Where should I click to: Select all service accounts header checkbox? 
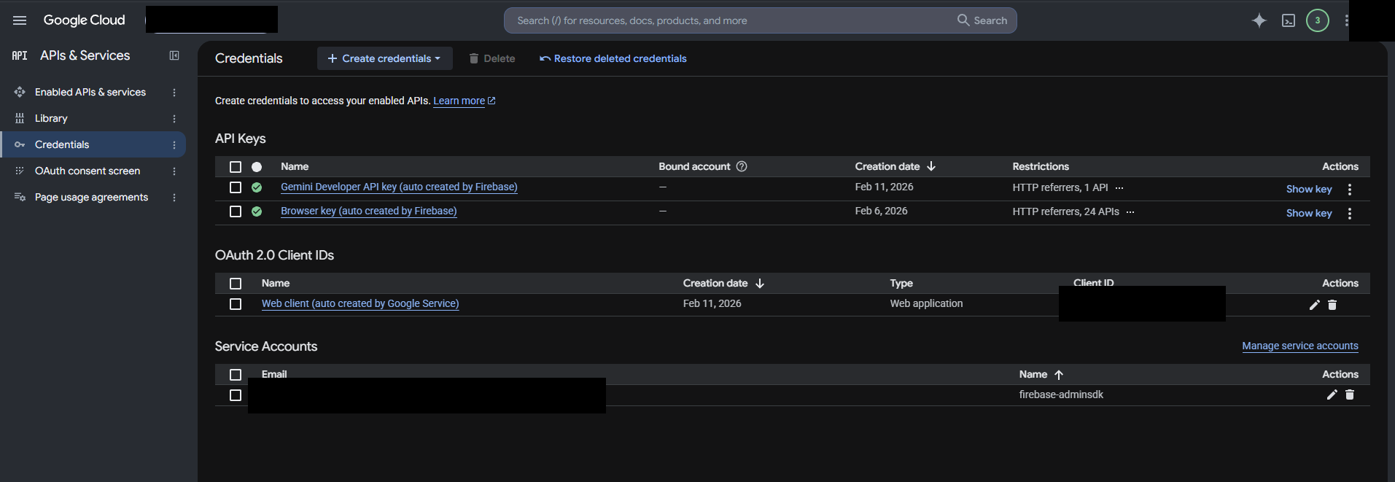pos(236,375)
